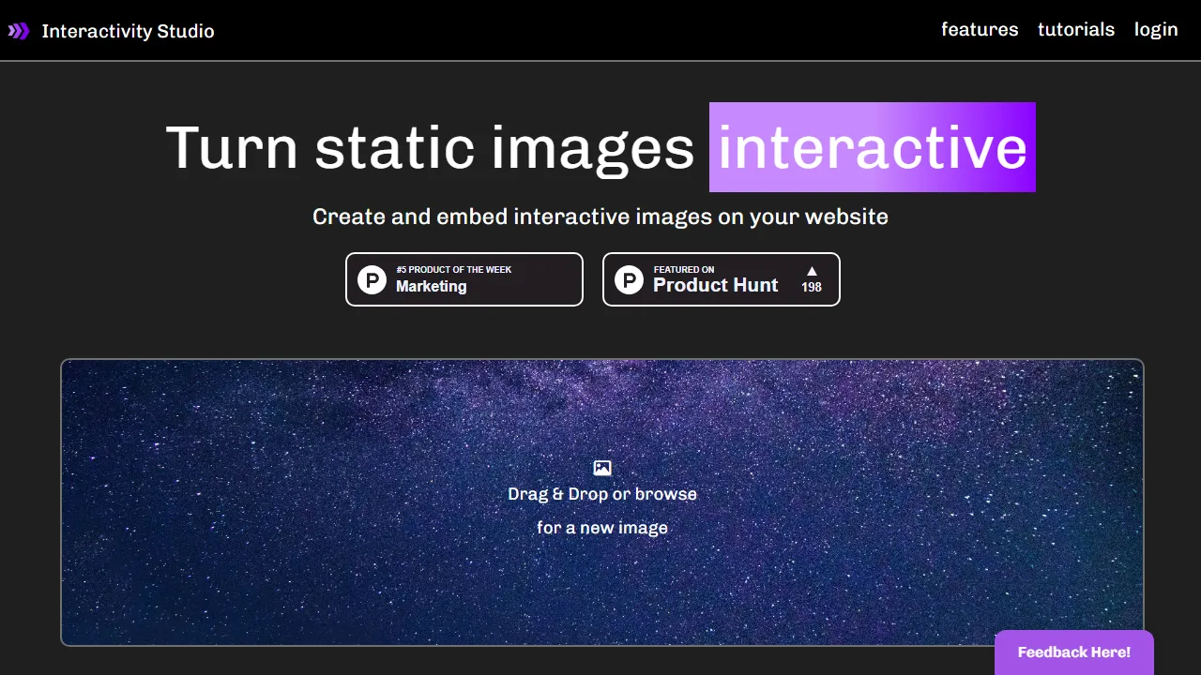Click the 198 upvote counter
The height and width of the screenshot is (675, 1201).
tap(811, 288)
